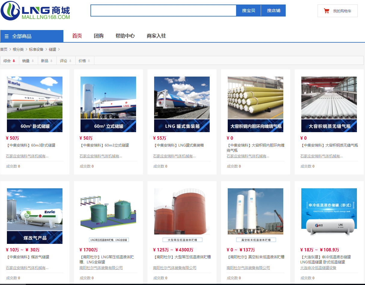Image resolution: width=365 pixels, height=285 pixels.
Task: Sort by 综合
Action: click(10, 61)
